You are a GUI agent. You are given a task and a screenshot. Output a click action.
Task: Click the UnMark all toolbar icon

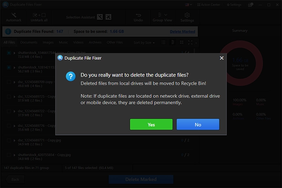coord(39,17)
